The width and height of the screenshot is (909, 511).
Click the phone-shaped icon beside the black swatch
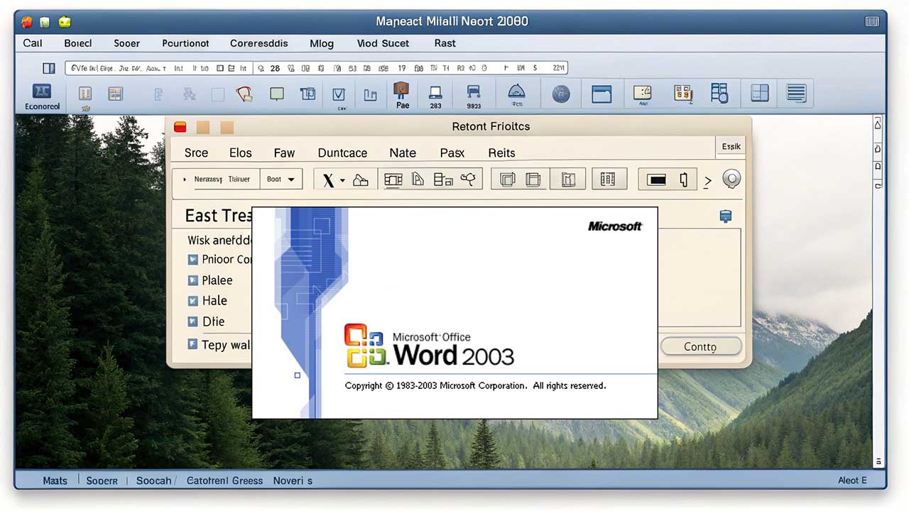pyautogui.click(x=684, y=180)
